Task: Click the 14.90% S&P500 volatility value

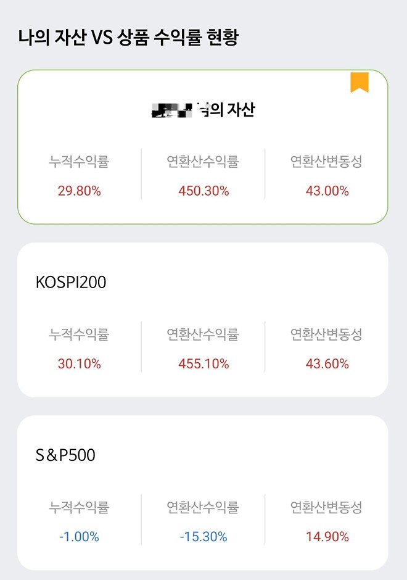Action: tap(327, 536)
